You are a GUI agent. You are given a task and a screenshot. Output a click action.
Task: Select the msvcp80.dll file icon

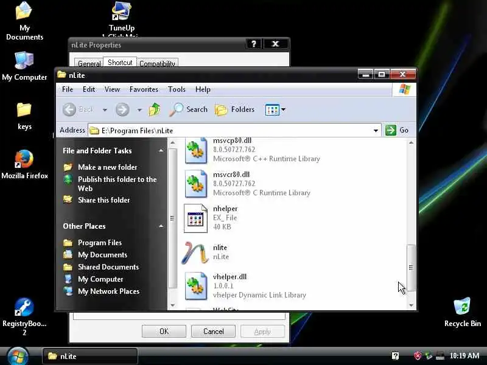[x=195, y=151]
